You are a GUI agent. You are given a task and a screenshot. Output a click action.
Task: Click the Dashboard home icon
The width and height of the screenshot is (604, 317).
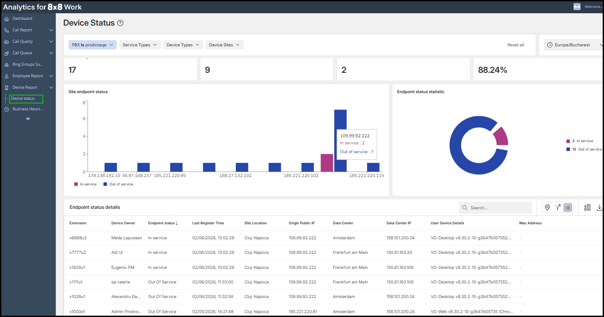7,19
